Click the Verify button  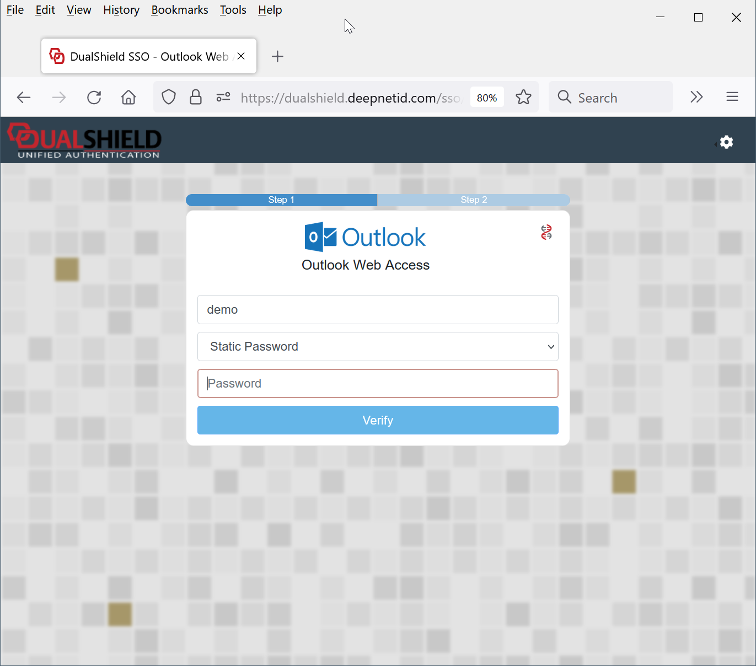pos(378,420)
